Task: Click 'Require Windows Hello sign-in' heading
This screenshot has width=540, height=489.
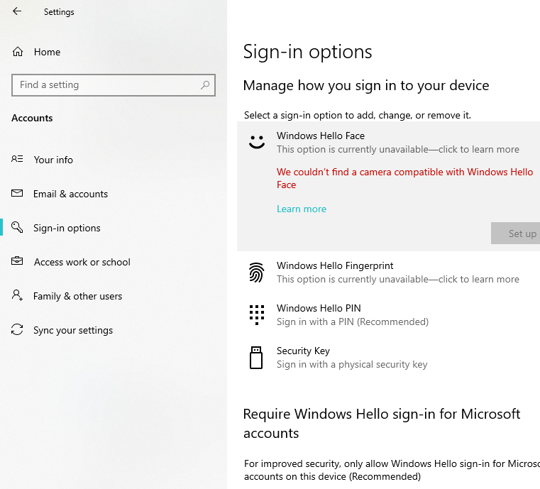Action: [x=382, y=423]
